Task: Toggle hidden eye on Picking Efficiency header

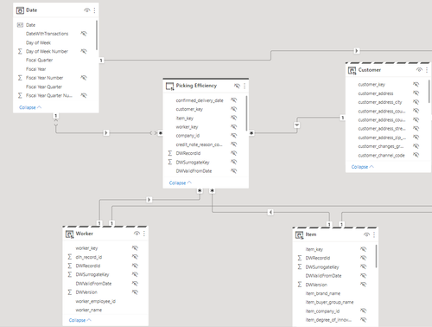Action: point(237,86)
